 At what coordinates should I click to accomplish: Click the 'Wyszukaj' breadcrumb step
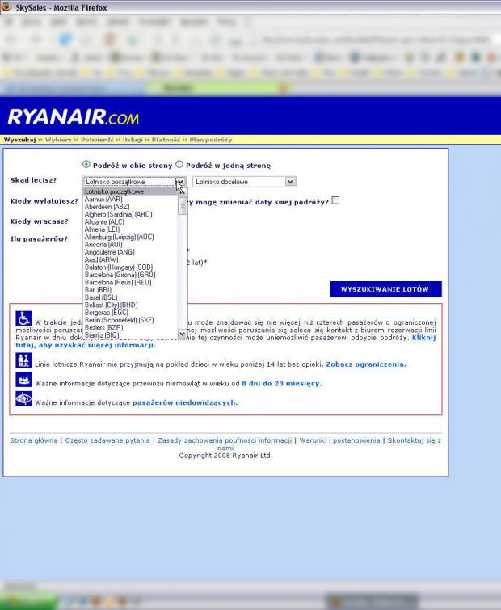tap(19, 140)
